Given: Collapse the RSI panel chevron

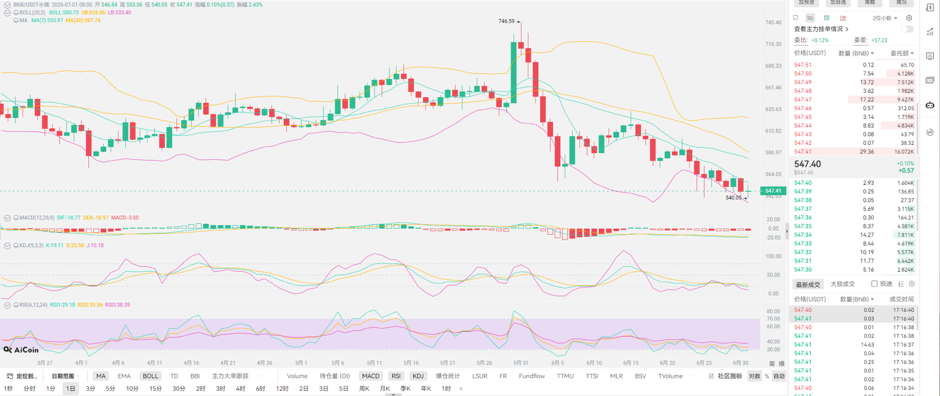Looking at the screenshot, I should click(x=7, y=305).
